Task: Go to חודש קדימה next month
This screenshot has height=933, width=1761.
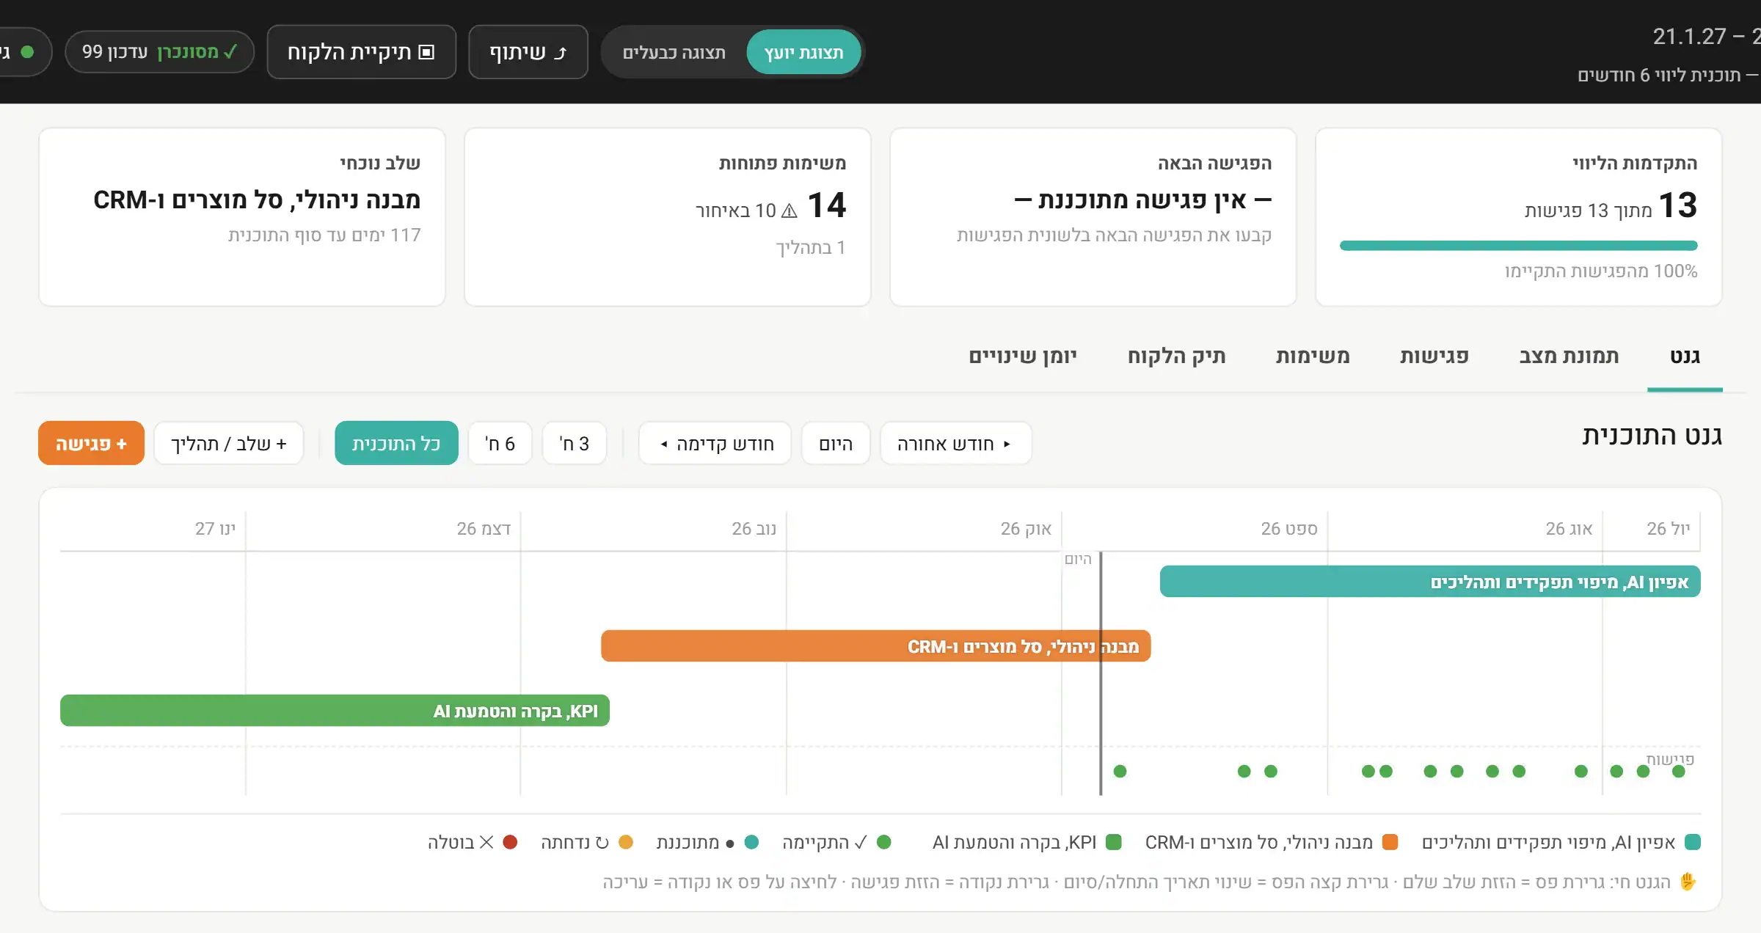Action: (x=715, y=443)
